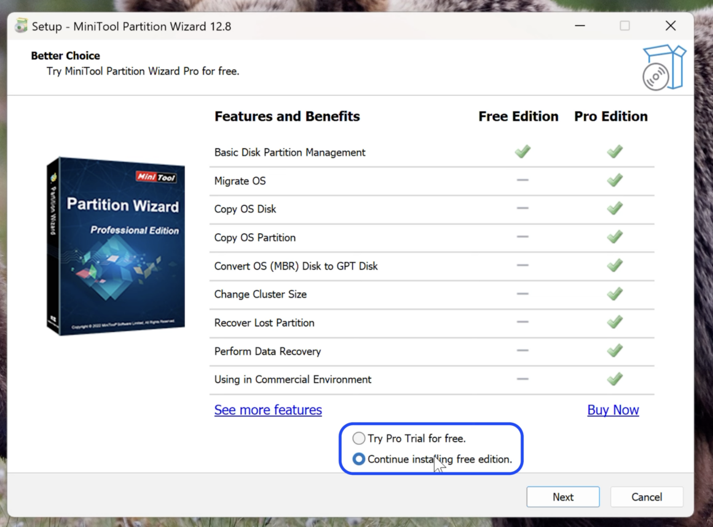Click Pro Edition checkmark for Change Cluster Size
Screen dimensions: 713x527
tap(614, 294)
